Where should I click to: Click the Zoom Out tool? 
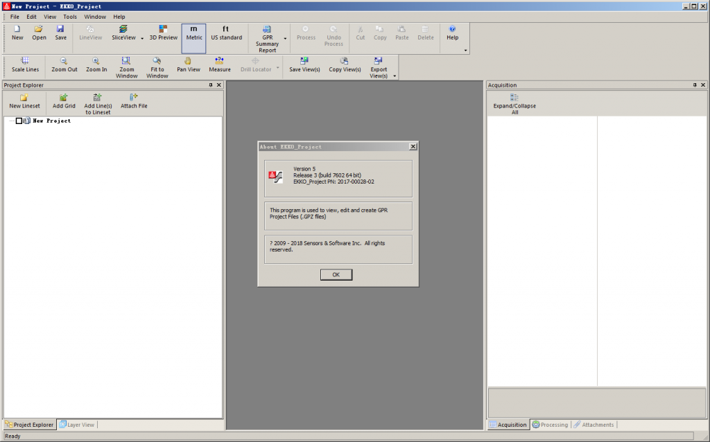point(64,64)
